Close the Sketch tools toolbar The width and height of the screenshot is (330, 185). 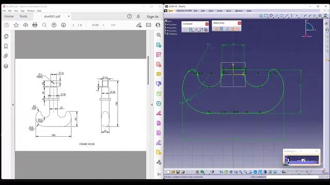(x=239, y=23)
